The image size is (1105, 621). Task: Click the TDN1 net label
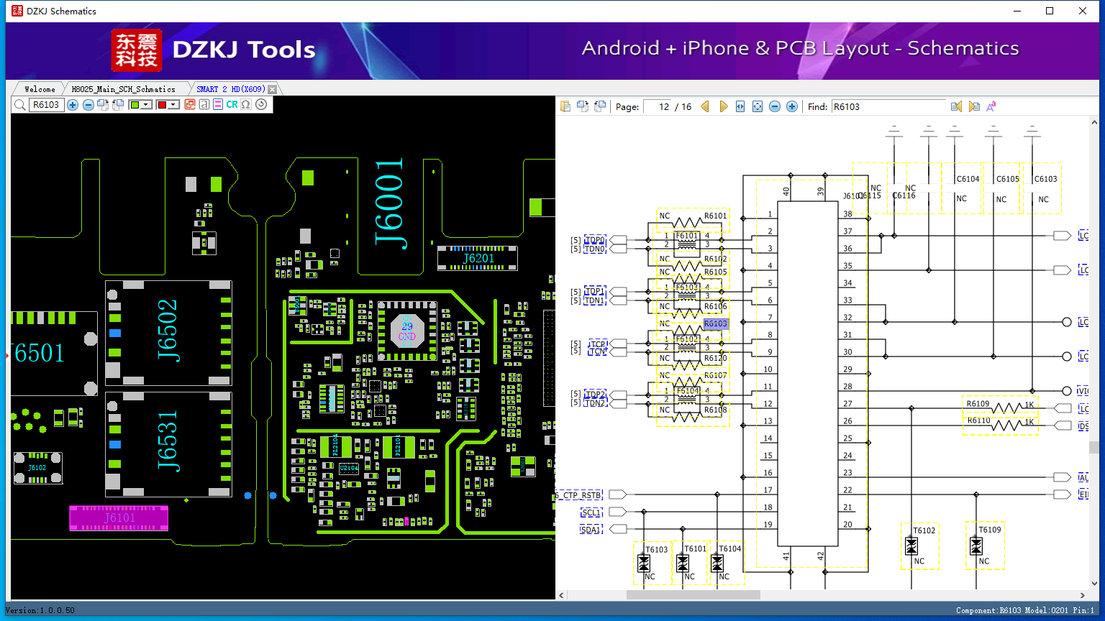[595, 300]
